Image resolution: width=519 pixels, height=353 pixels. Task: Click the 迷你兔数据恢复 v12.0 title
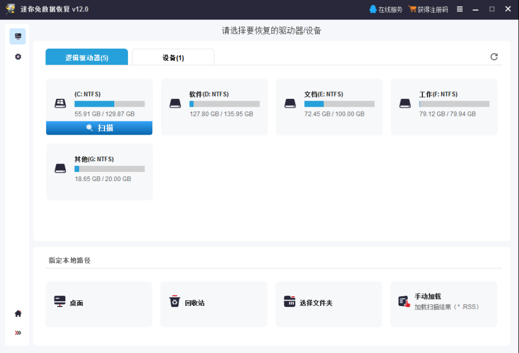[54, 9]
